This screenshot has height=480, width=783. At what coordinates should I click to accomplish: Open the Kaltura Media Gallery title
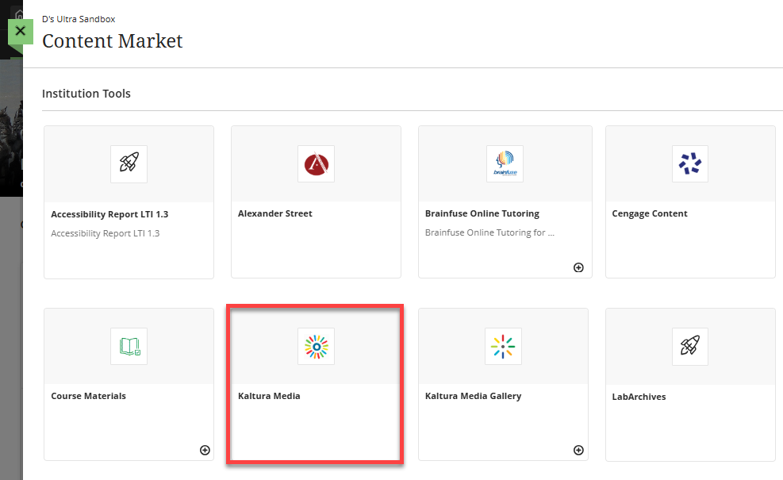tap(473, 396)
